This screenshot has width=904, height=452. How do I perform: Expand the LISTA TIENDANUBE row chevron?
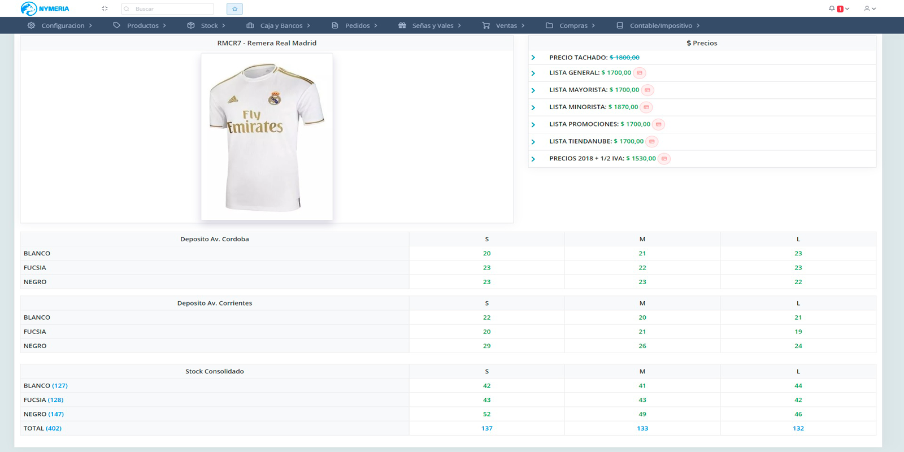(x=533, y=142)
